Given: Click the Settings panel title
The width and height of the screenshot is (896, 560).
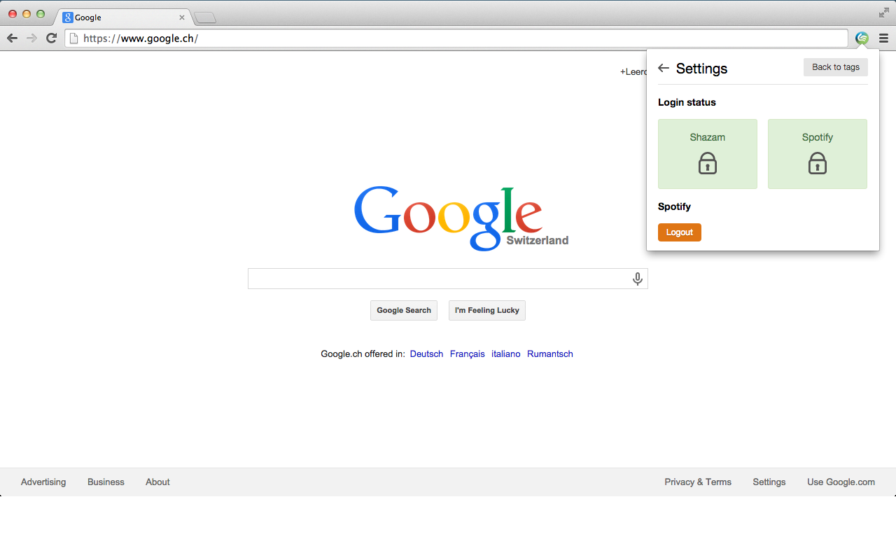Looking at the screenshot, I should click(x=701, y=69).
